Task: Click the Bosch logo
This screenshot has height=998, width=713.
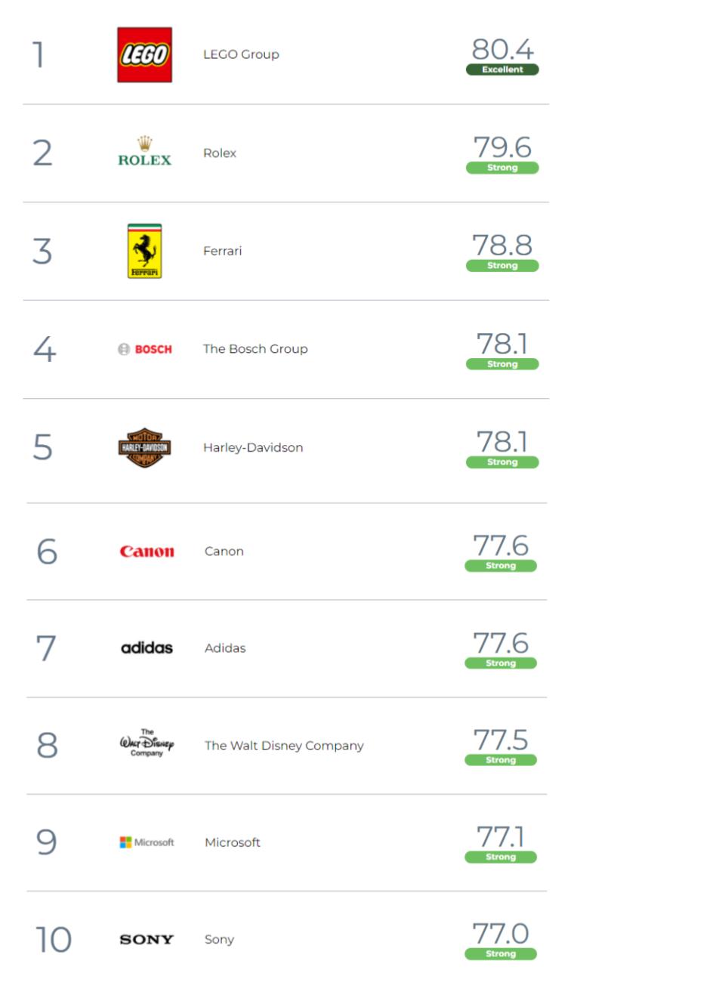Action: coord(145,349)
